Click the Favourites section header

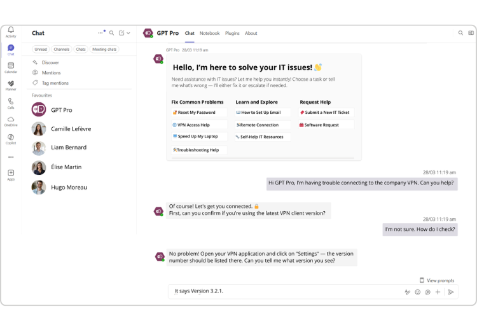coord(42,95)
